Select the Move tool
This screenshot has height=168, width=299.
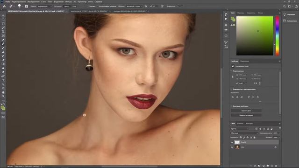click(x=3, y=15)
